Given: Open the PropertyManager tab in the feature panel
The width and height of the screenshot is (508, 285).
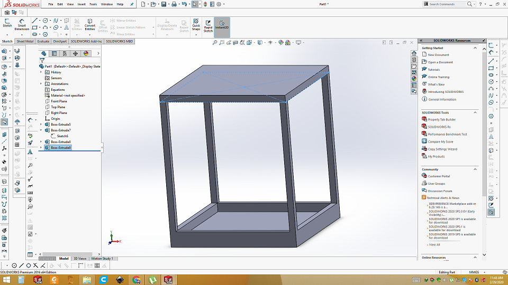Looking at the screenshot, I should 54,54.
